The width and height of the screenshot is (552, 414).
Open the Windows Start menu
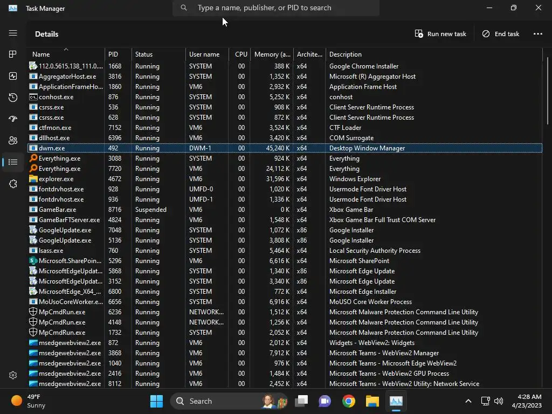click(156, 401)
